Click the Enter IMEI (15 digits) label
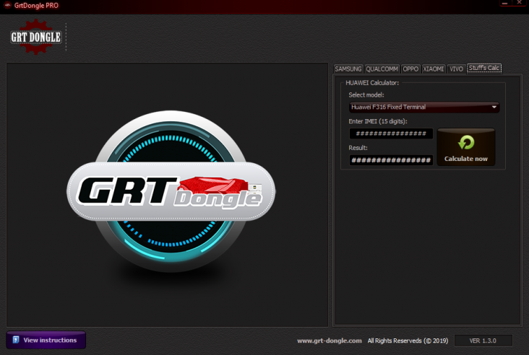Viewport: 529px width, 355px height. pos(378,121)
